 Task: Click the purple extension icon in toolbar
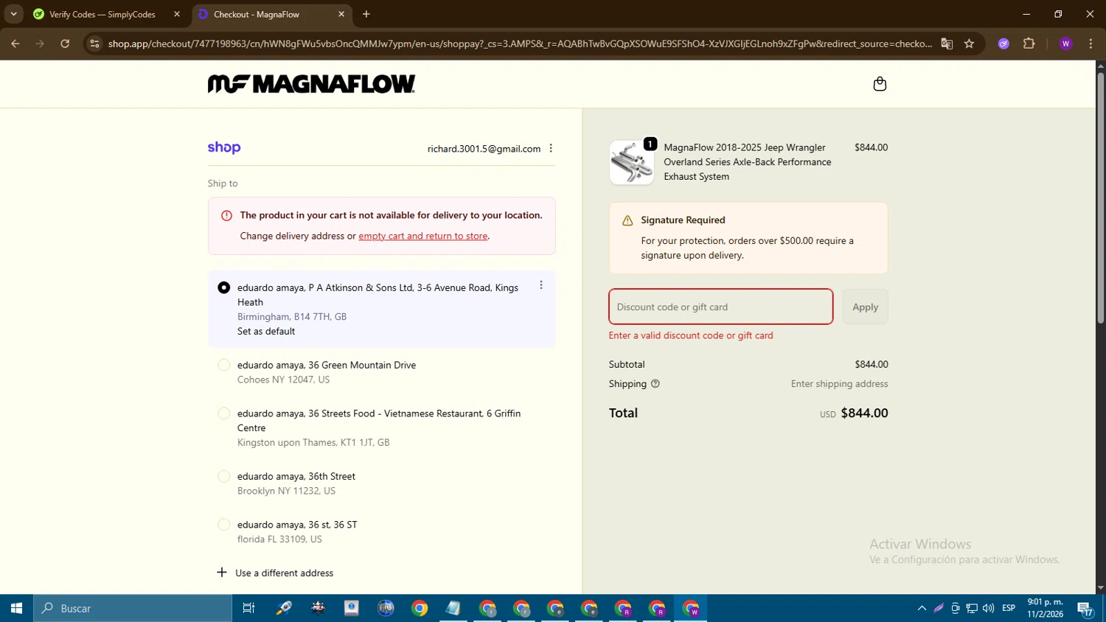pos(1004,43)
